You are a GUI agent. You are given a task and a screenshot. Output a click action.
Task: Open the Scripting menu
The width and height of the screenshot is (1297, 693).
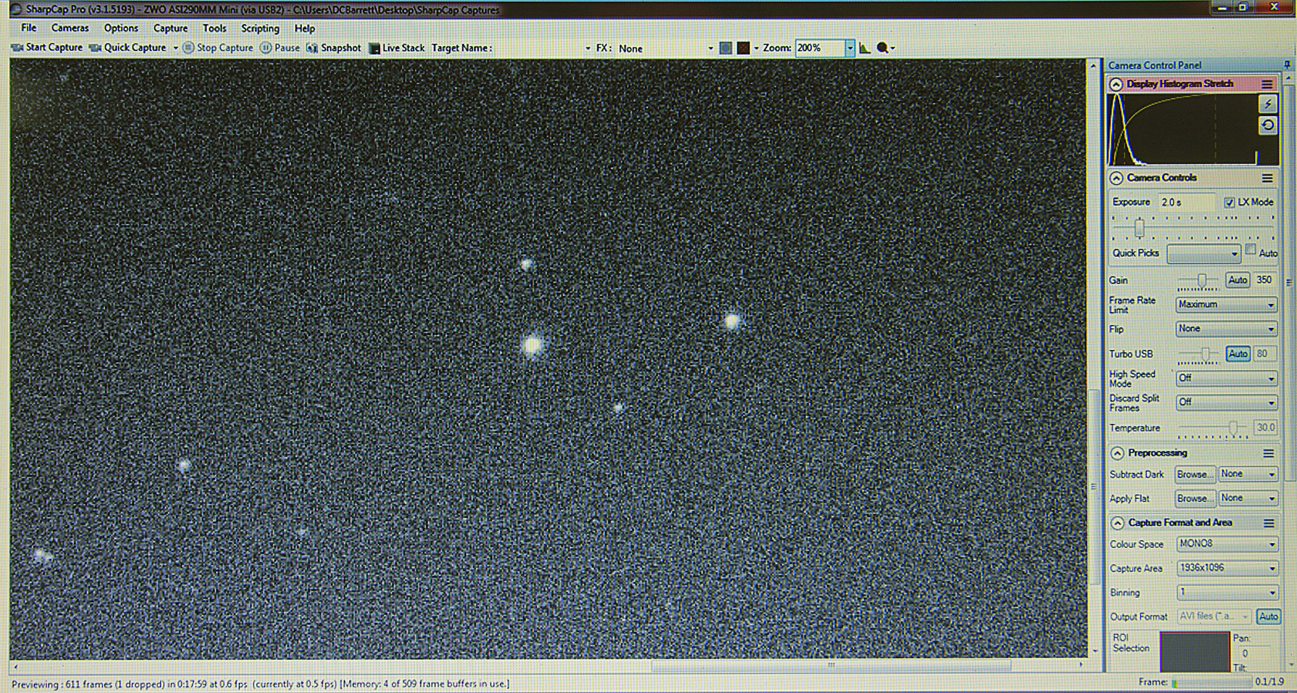click(x=260, y=28)
